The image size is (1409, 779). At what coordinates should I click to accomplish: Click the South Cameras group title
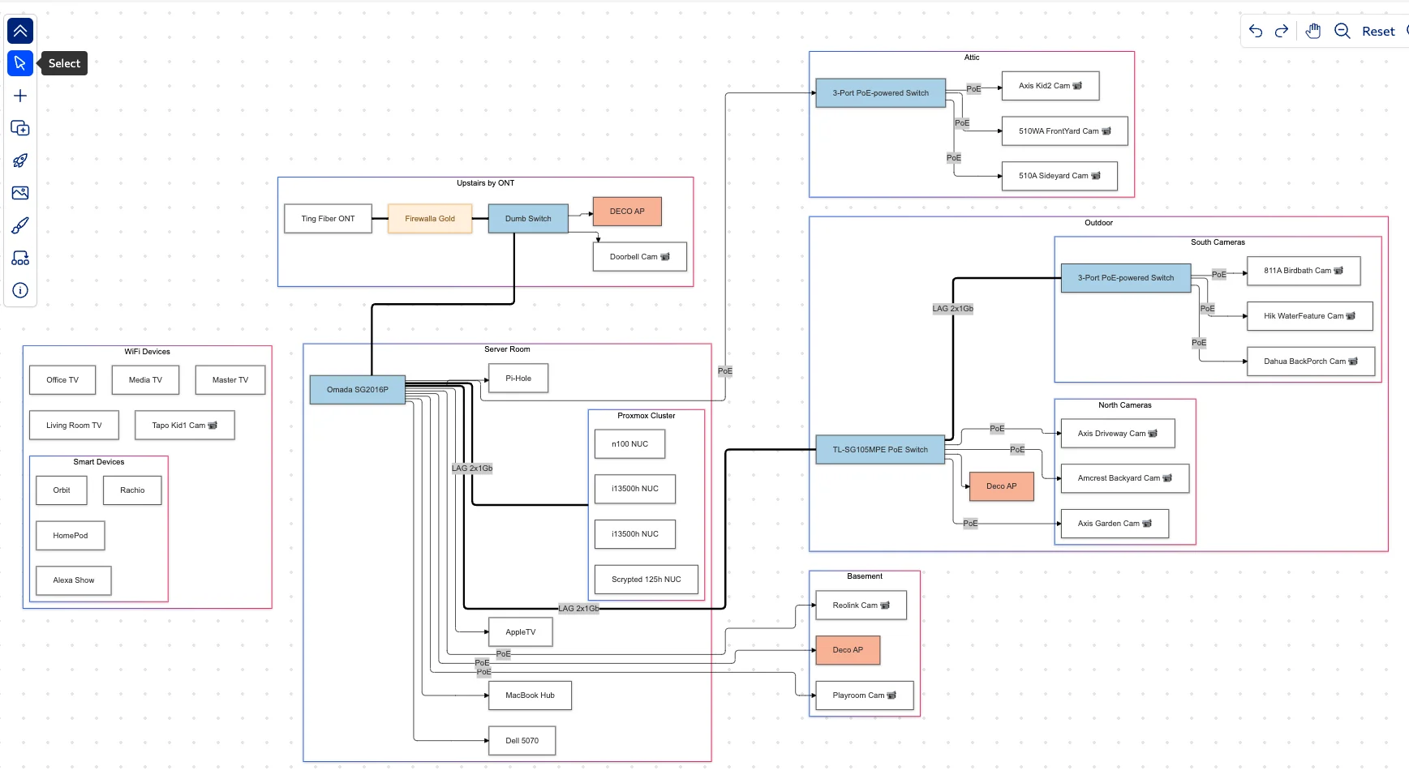(1218, 242)
